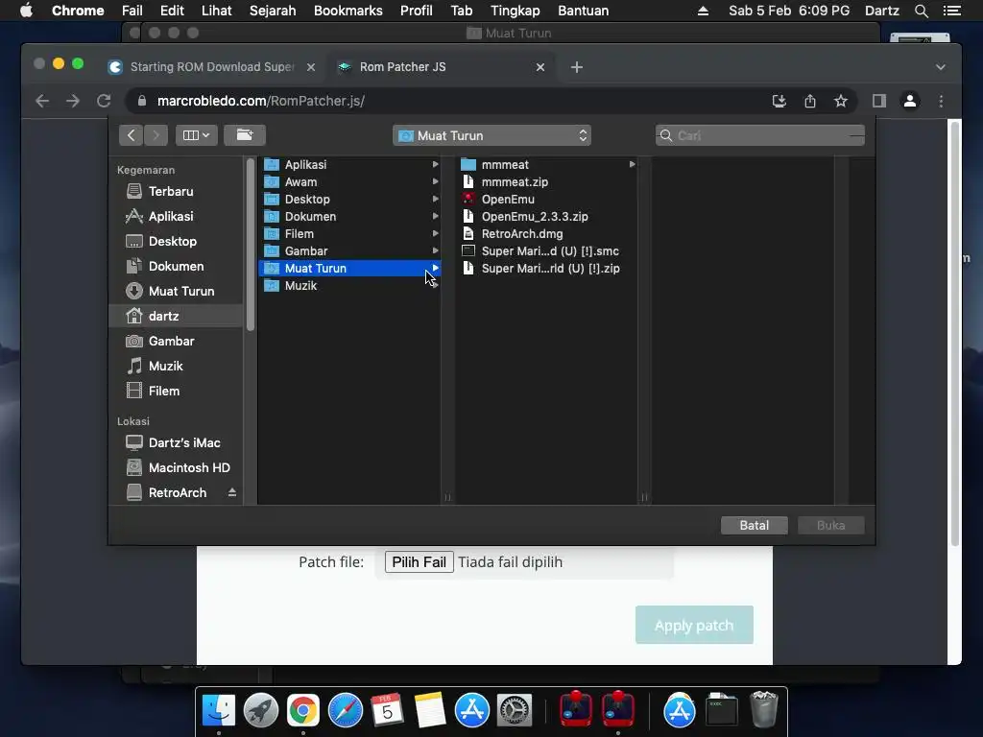The height and width of the screenshot is (737, 983).
Task: Expand Gambar folder arrow in column
Action: click(x=435, y=250)
